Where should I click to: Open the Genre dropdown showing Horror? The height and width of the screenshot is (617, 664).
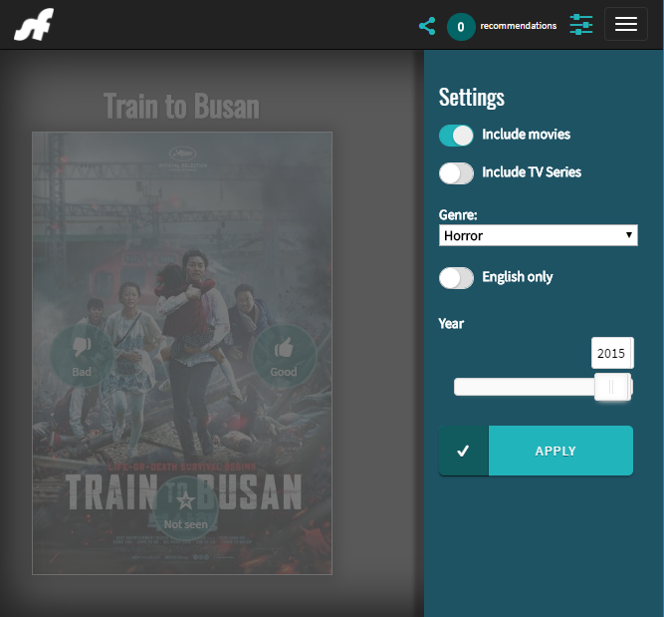pos(538,235)
